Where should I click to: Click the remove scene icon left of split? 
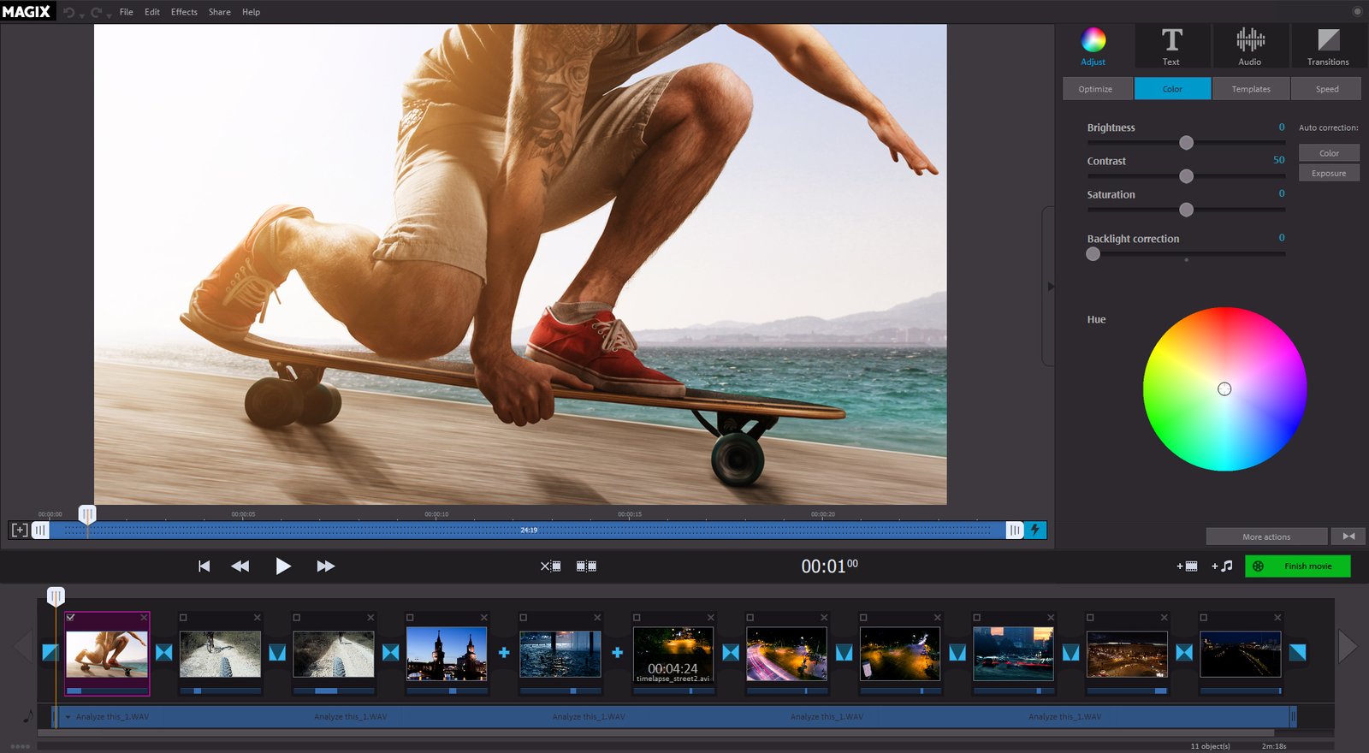click(x=550, y=566)
